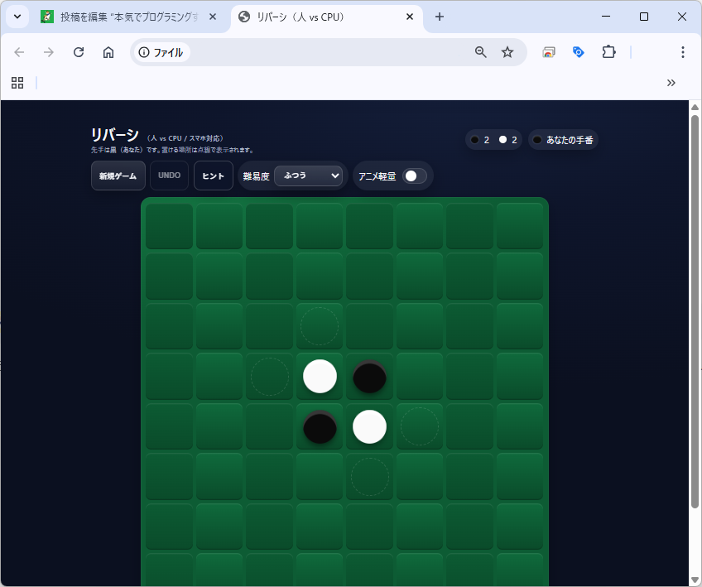The image size is (702, 587).
Task: Toggle the アニメ軽量 switch
Action: tap(415, 176)
